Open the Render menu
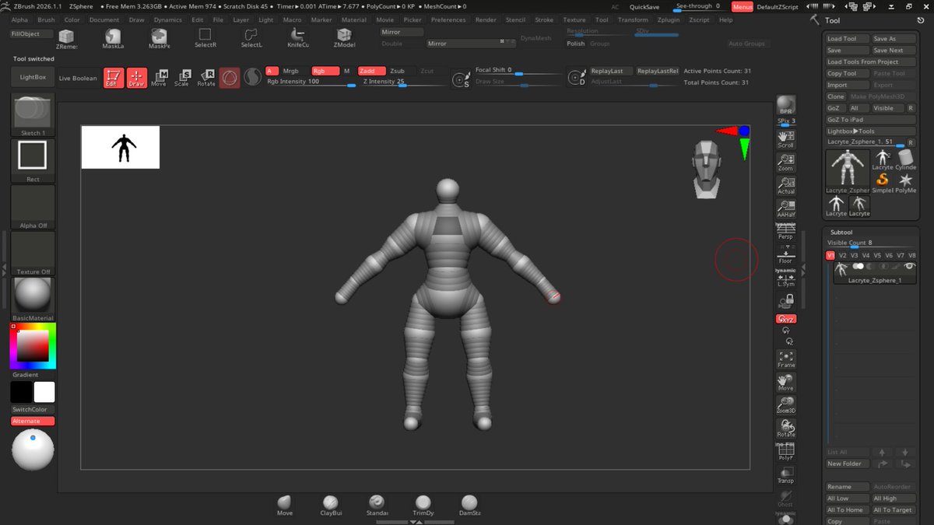Image resolution: width=934 pixels, height=525 pixels. tap(486, 19)
